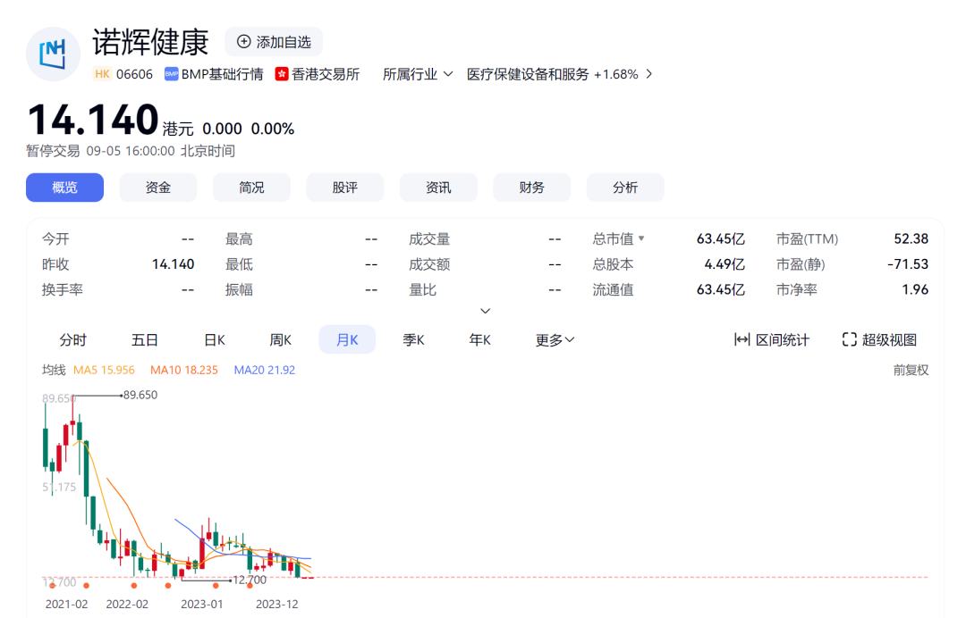Open the 股评 tab
Viewport: 966px width, 618px height.
click(345, 188)
